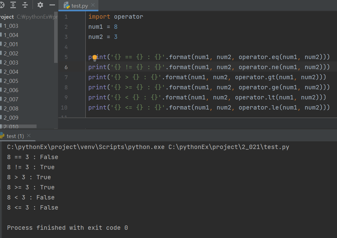Click the yellow lightbulb intention icon
Screen dimensions: 337x238
tap(95, 58)
